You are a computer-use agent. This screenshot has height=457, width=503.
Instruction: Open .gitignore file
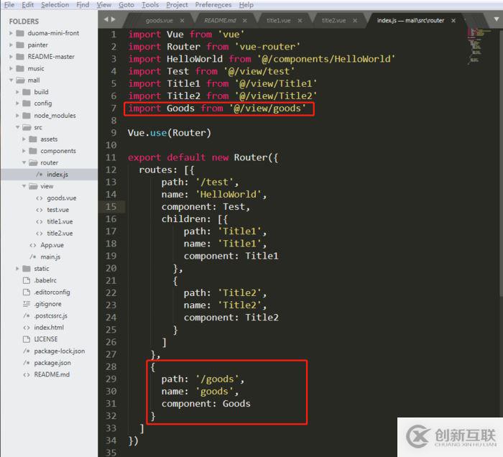pos(48,304)
